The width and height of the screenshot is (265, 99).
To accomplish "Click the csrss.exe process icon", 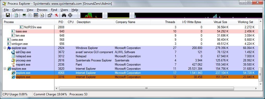I will click(9, 40).
